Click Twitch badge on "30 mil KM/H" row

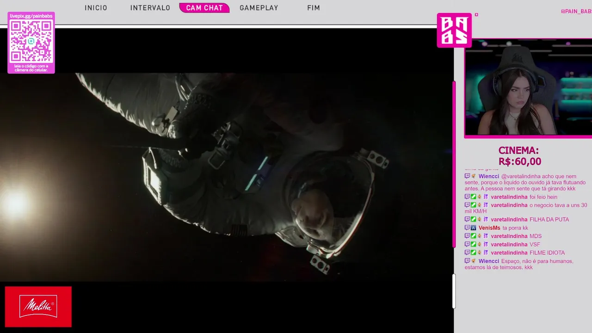coord(467,205)
